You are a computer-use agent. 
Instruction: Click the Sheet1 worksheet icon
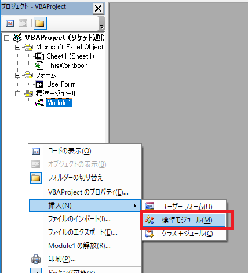[x=39, y=56]
